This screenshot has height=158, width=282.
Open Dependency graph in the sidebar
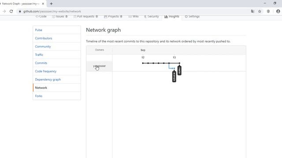pyautogui.click(x=57, y=79)
